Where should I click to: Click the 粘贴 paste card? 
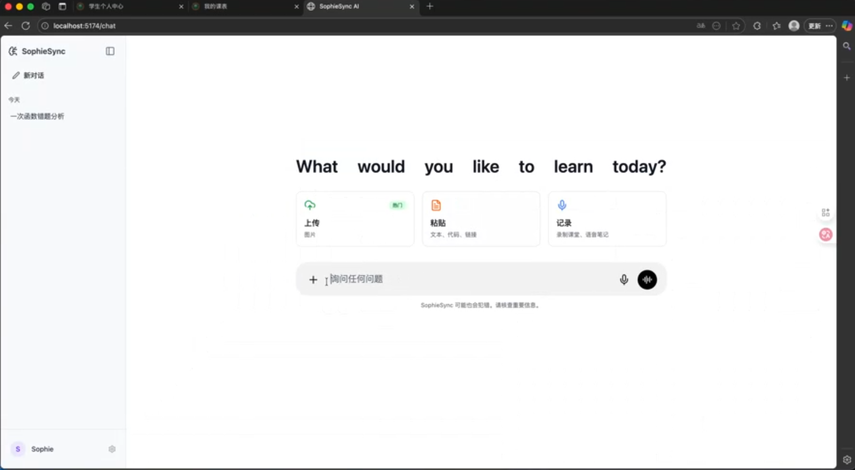pyautogui.click(x=481, y=219)
